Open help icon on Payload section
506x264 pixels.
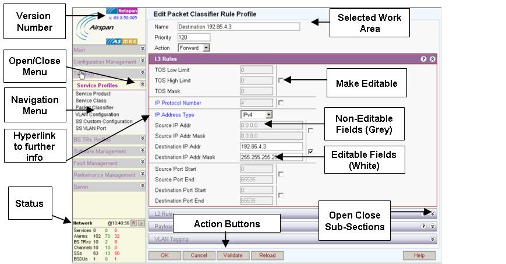tap(423, 226)
